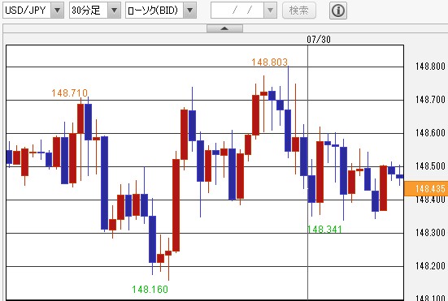
Task: Select the 30分足 timeframe text box
Action: click(x=89, y=11)
